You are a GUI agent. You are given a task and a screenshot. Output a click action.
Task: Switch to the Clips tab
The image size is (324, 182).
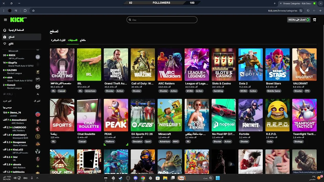[x=83, y=40]
